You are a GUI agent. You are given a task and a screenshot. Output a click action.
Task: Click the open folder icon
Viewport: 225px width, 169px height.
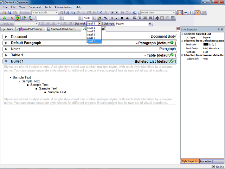[4, 13]
